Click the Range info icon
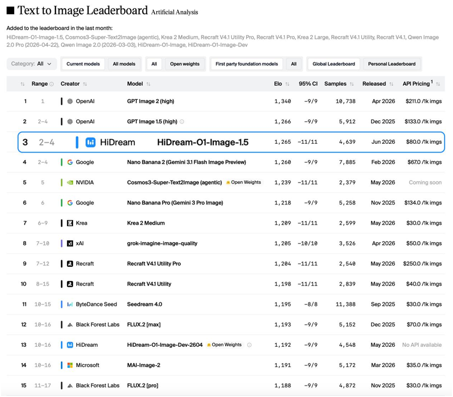The height and width of the screenshot is (397, 453). 52,84
